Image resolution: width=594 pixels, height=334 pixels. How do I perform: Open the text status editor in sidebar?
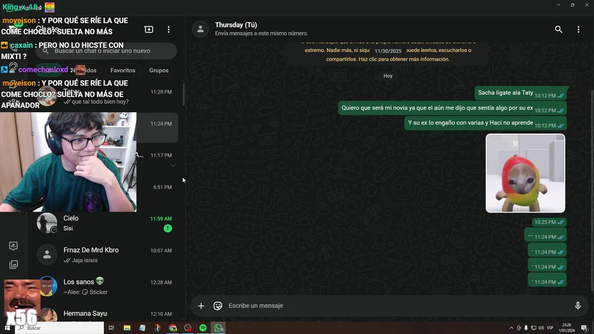tap(13, 246)
